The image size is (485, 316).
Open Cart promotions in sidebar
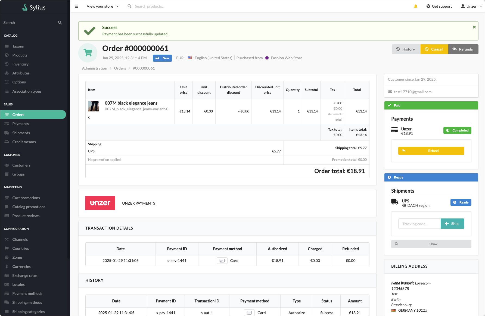[26, 198]
